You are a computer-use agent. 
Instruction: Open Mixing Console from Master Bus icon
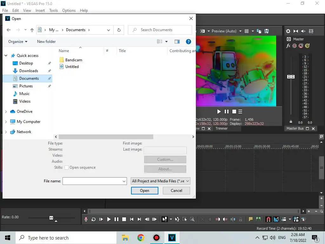(311, 31)
